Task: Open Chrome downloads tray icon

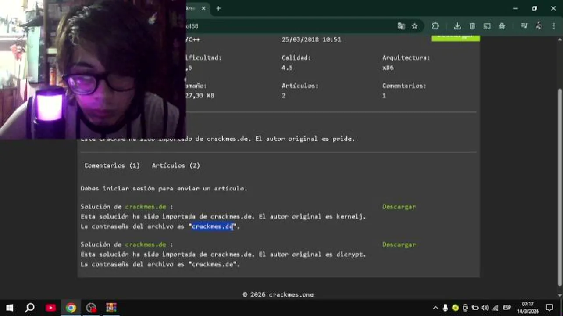Action: pos(457,26)
